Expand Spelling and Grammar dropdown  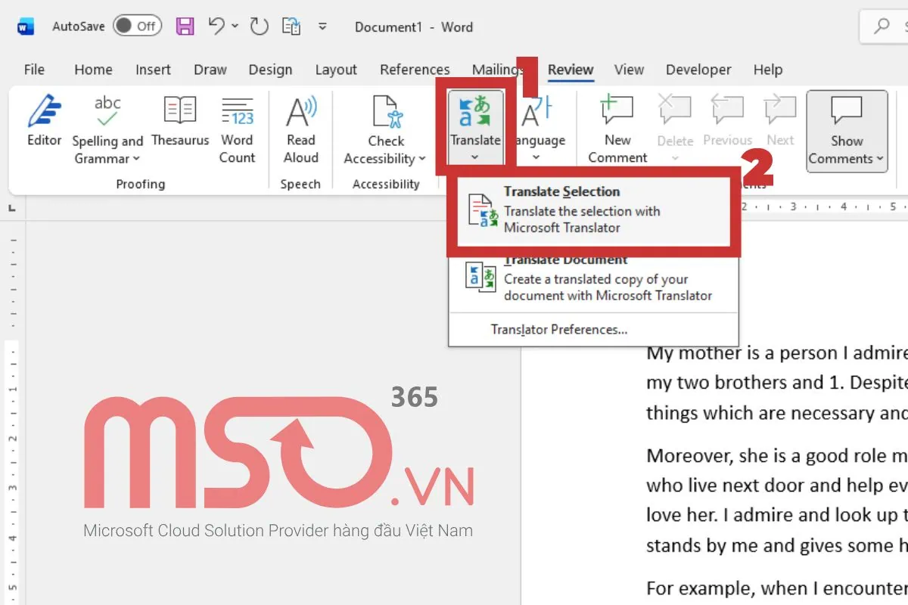(136, 159)
